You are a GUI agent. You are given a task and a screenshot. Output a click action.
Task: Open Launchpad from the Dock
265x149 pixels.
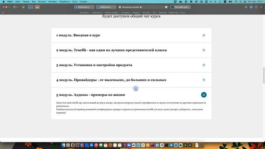(68, 145)
